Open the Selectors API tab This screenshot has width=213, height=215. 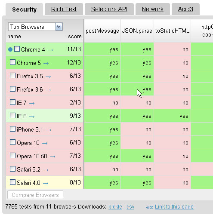[x=109, y=9]
